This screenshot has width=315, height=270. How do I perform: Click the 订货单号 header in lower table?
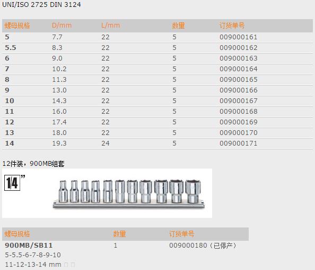coord(181,234)
